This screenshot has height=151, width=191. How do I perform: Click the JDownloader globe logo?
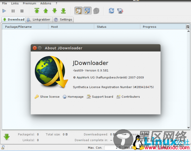tap(51, 72)
